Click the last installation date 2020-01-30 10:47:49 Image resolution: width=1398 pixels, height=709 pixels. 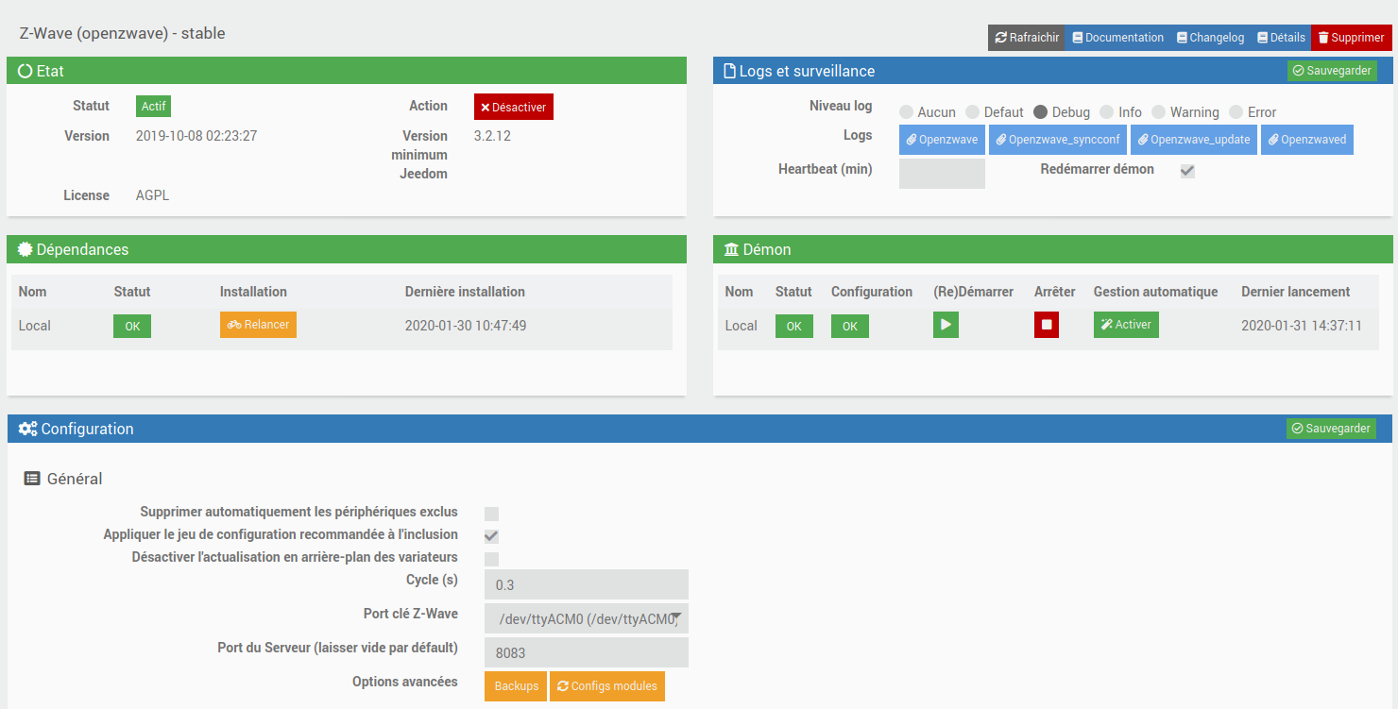coord(466,326)
